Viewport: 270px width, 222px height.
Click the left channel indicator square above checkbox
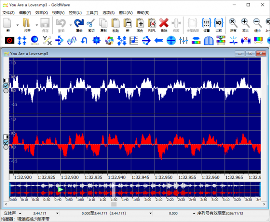(6, 80)
